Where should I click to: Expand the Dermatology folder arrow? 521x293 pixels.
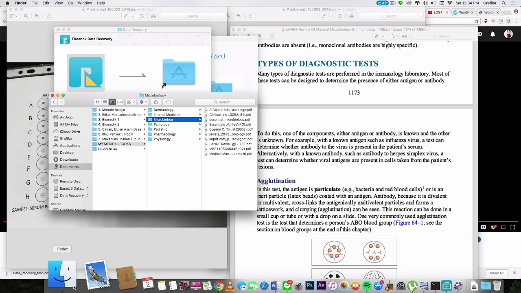[x=200, y=110]
